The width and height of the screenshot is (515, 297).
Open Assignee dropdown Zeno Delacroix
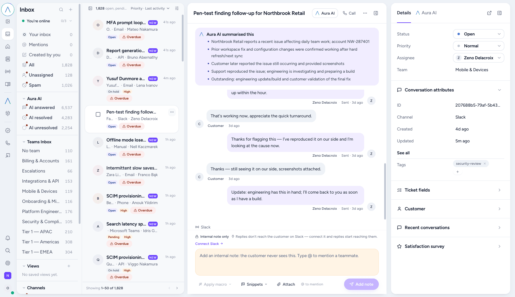coord(478,58)
